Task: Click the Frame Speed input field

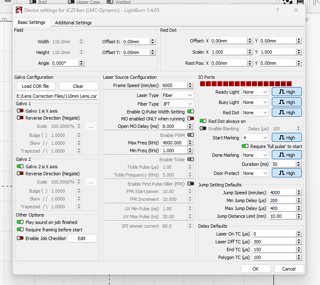Action: point(175,85)
